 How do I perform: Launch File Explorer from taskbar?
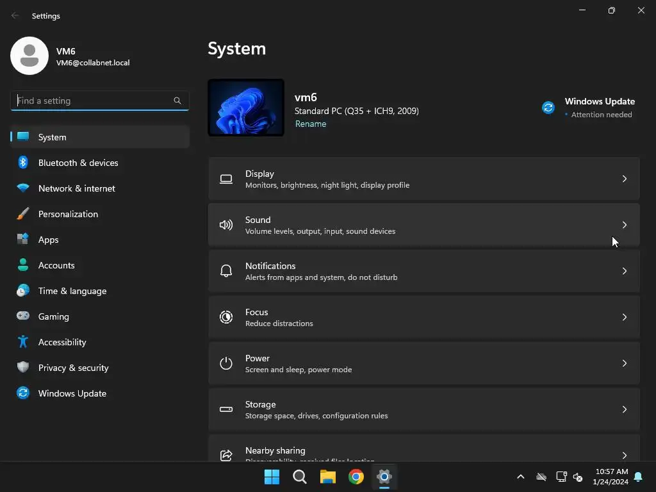(328, 477)
